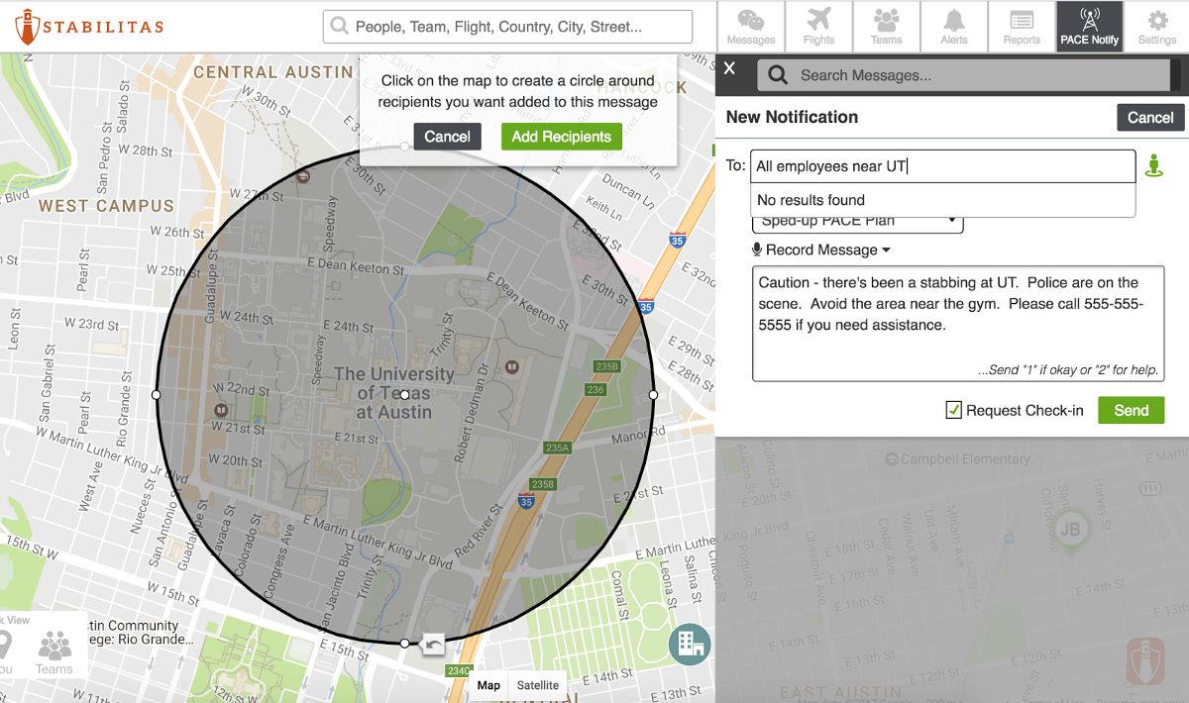Select the teal building marker on the map
Screen dimensions: 1189x703
pyautogui.click(x=690, y=645)
